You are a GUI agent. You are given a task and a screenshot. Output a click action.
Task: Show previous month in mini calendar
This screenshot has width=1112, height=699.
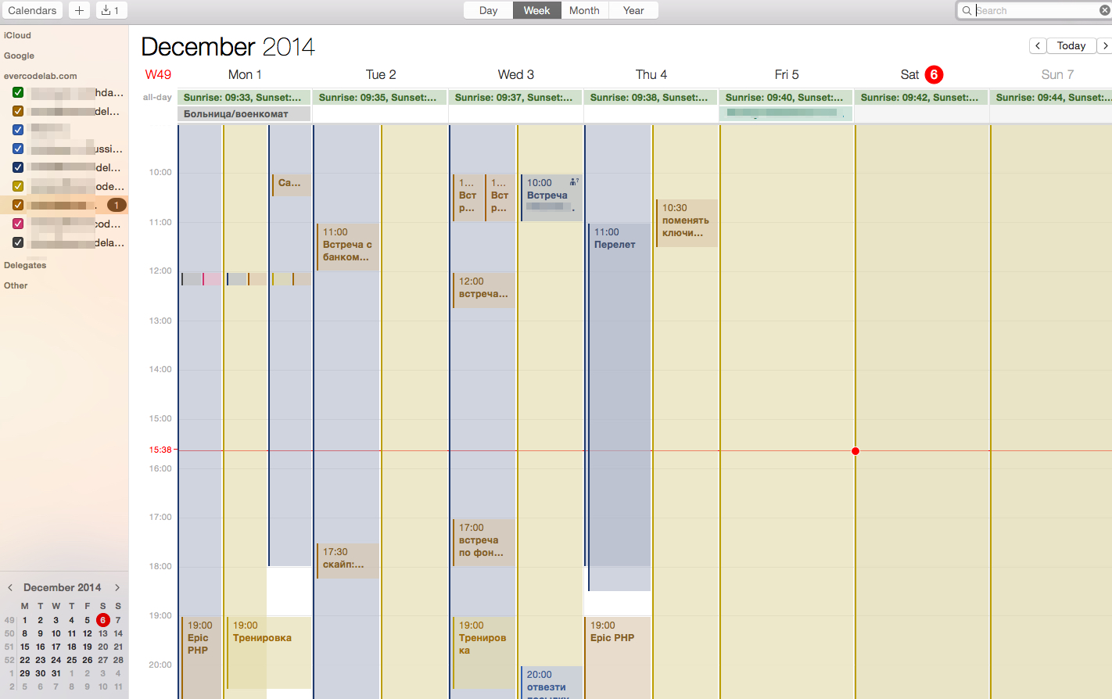[x=10, y=587]
